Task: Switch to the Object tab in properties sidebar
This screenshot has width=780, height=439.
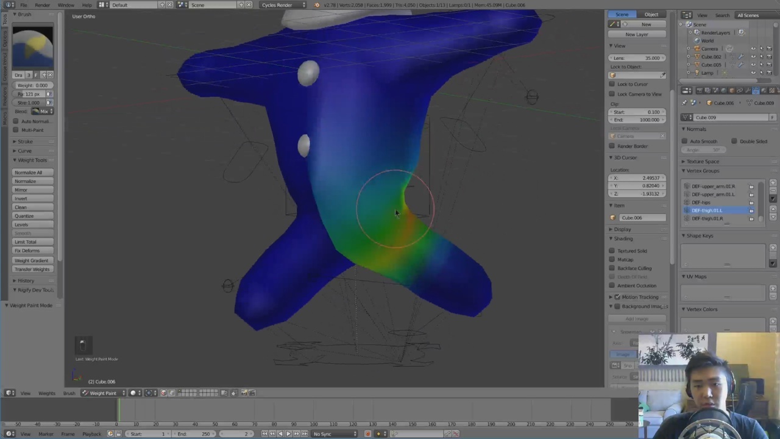Action: coord(651,15)
